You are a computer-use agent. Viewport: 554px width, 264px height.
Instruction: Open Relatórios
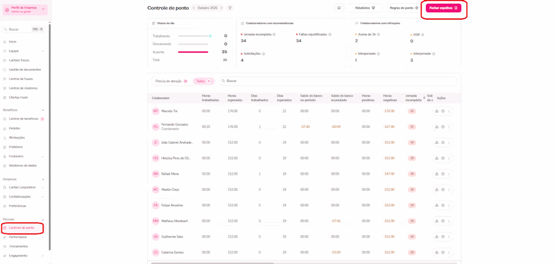coord(365,8)
